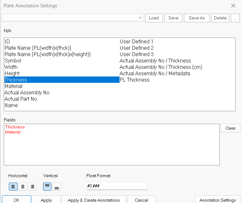Click the Save As button
This screenshot has width=242, height=203.
coord(196,18)
